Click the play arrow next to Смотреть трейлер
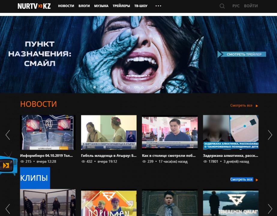Screen dimensions: 277x216 220,54
